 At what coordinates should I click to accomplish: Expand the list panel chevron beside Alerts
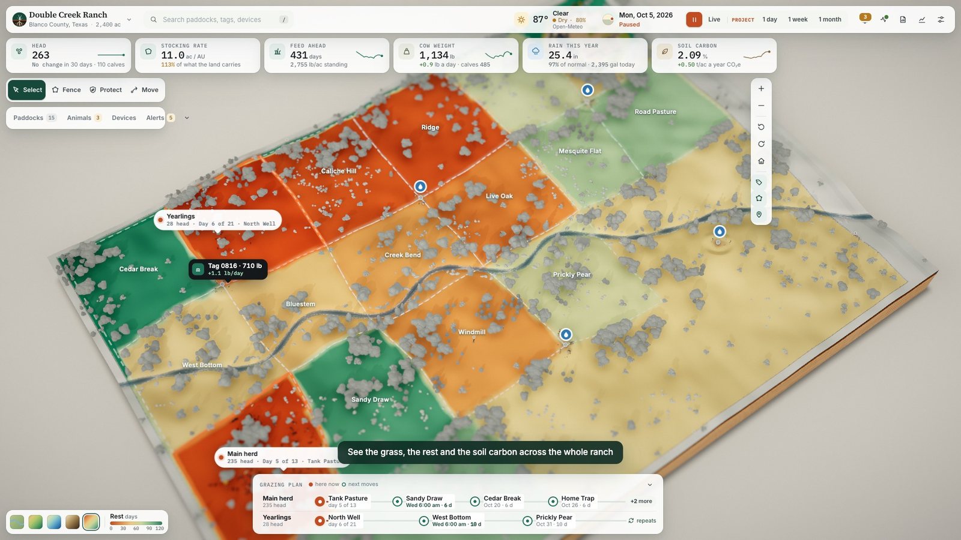click(x=187, y=118)
